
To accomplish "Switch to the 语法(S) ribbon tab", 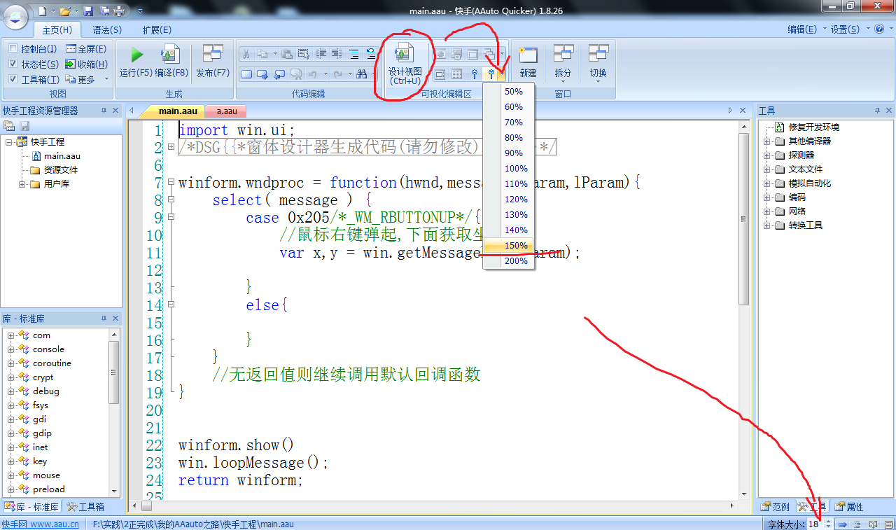I will [107, 30].
